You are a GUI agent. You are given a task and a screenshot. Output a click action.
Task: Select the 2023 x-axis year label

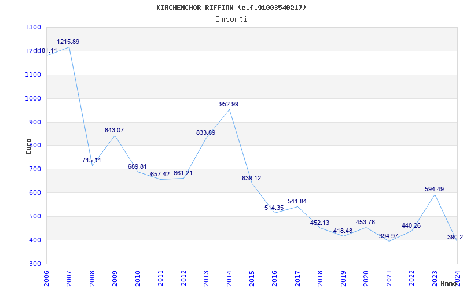coord(435,278)
